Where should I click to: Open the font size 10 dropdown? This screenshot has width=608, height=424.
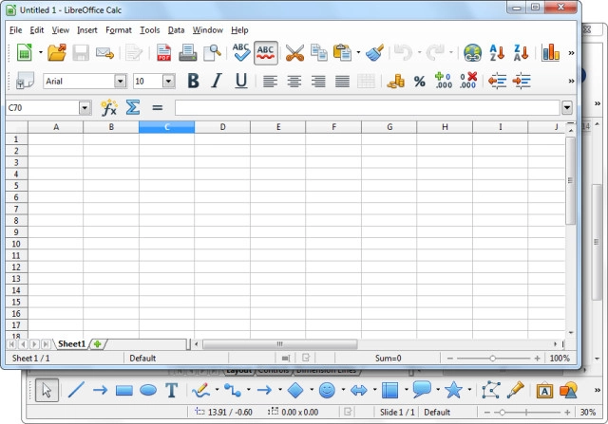click(169, 82)
